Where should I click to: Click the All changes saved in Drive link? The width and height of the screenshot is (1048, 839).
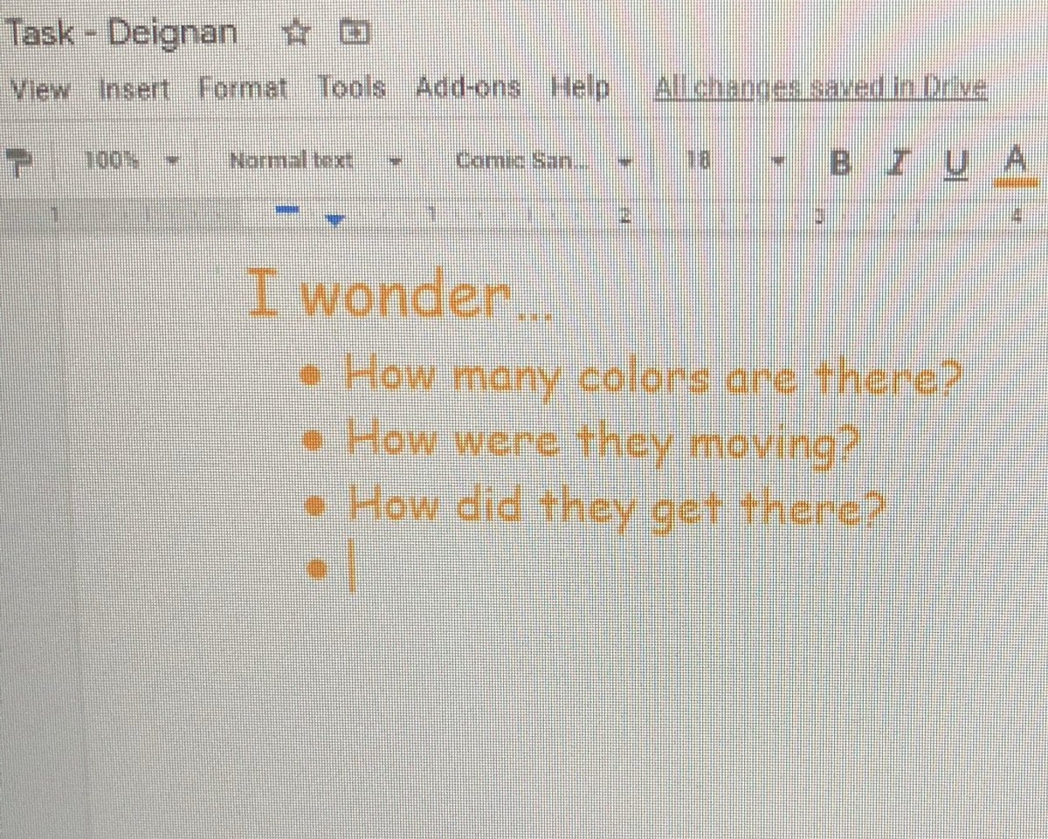pyautogui.click(x=821, y=88)
